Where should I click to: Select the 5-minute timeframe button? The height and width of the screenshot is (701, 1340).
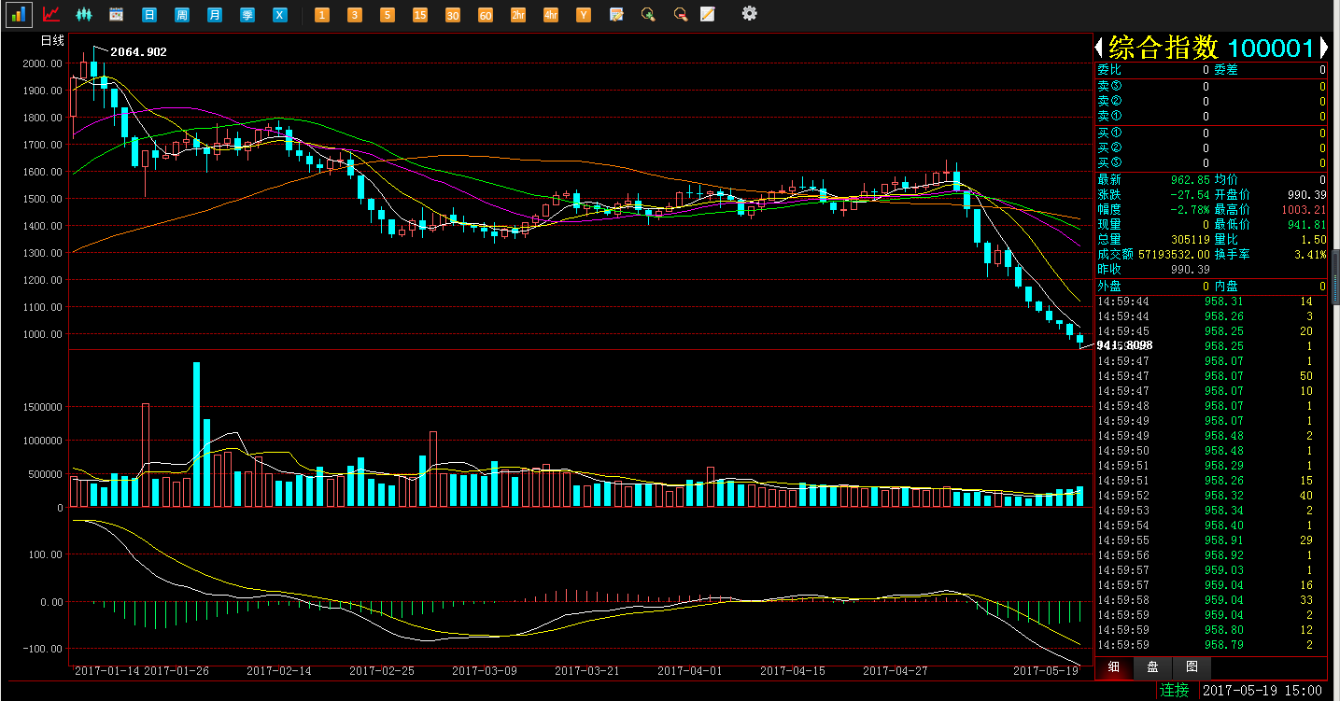(x=388, y=15)
